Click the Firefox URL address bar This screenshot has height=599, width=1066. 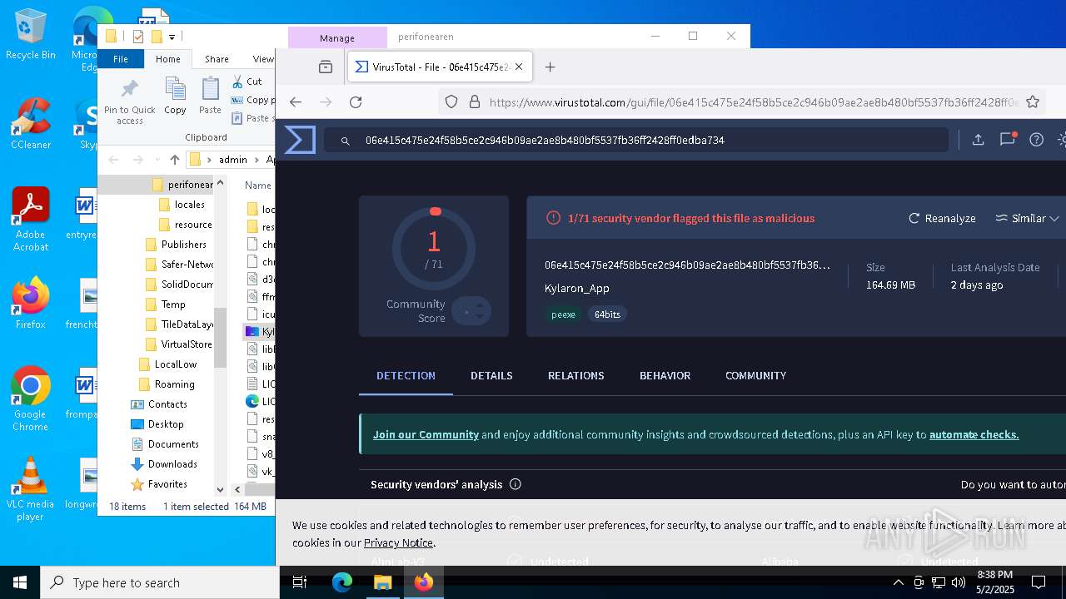(741, 101)
